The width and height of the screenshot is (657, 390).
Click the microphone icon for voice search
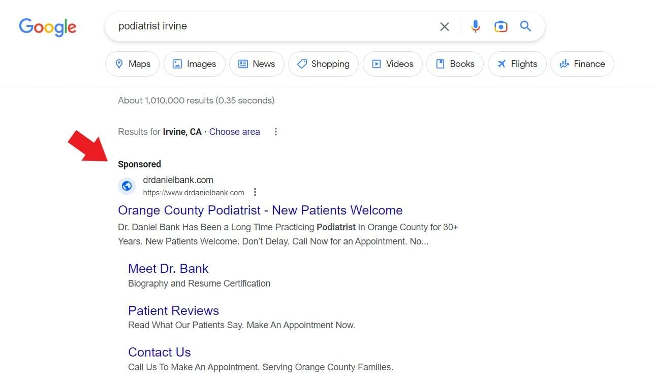[475, 26]
